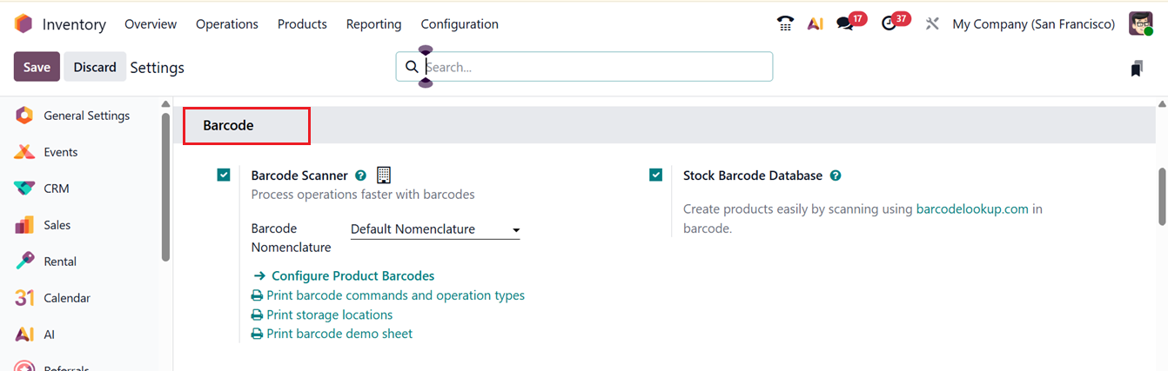The height and width of the screenshot is (371, 1168).
Task: Follow the Configure Product Barcodes link
Action: point(352,275)
